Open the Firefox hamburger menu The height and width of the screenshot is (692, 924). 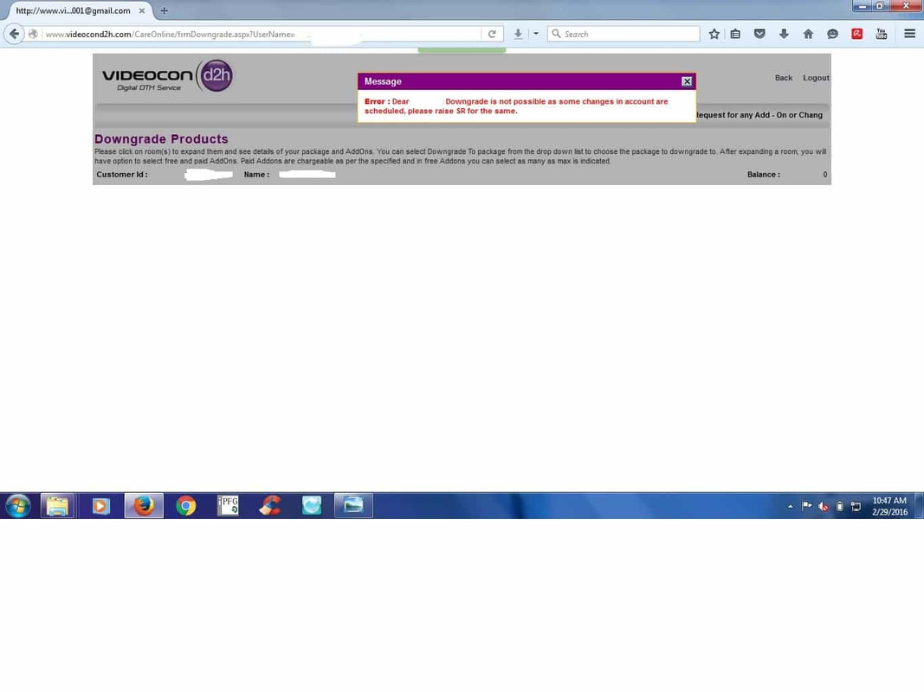coord(910,34)
